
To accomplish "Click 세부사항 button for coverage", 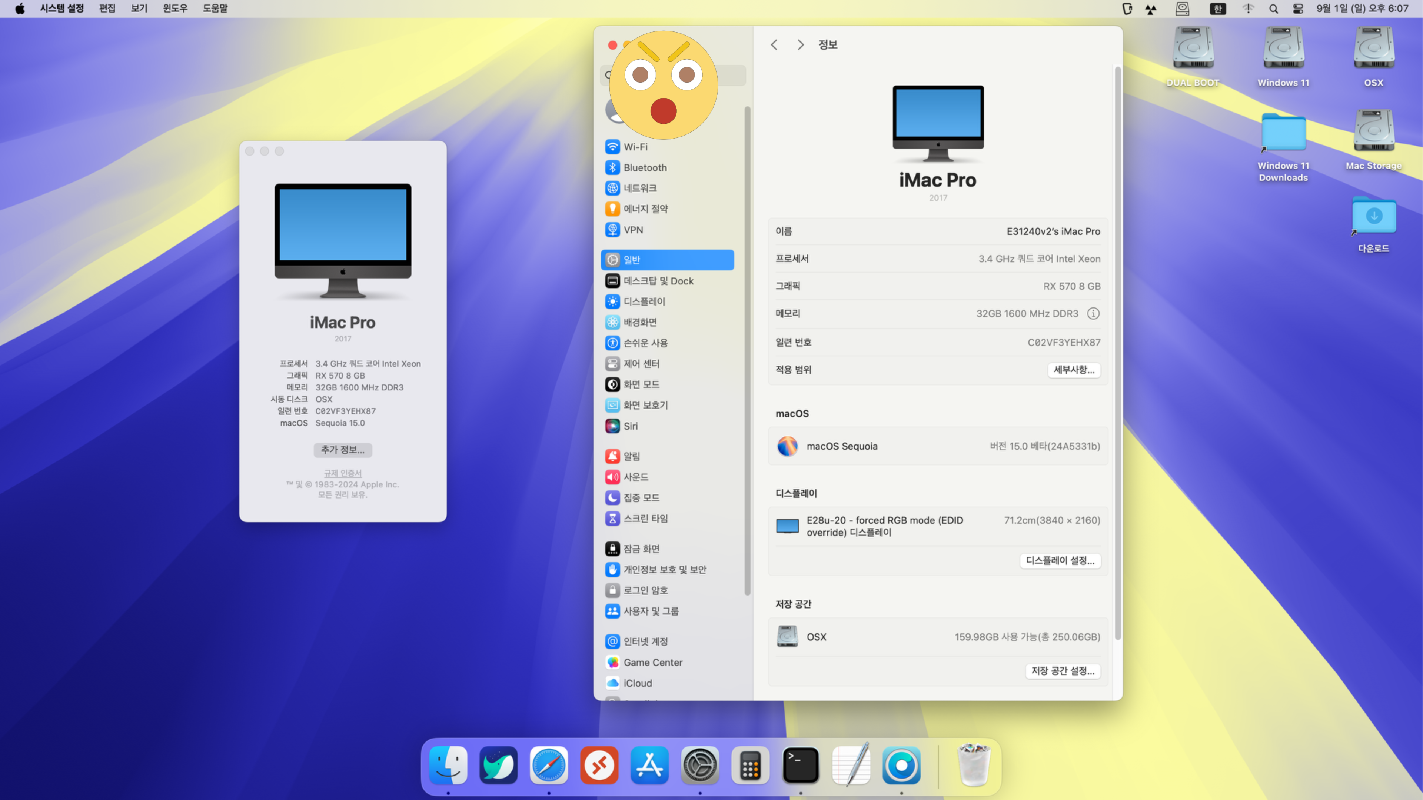I will (1072, 369).
